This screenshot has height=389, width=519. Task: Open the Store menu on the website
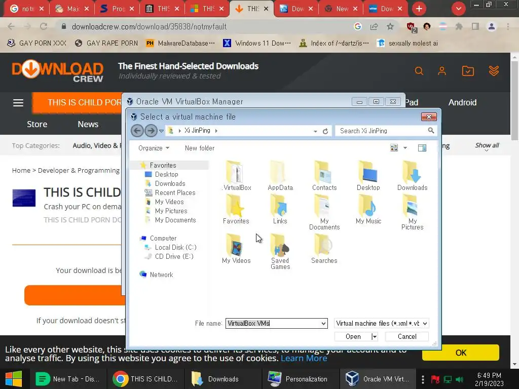click(x=37, y=124)
